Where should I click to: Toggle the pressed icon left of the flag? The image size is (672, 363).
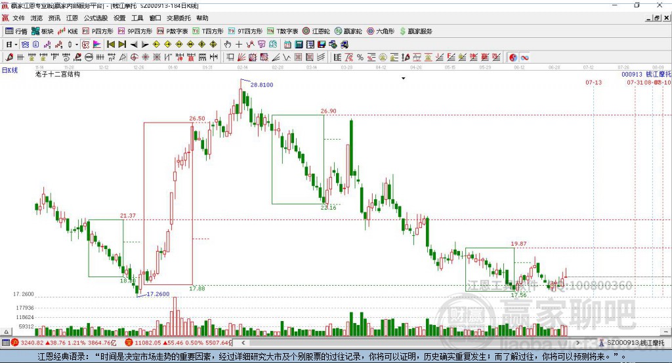(x=86, y=45)
